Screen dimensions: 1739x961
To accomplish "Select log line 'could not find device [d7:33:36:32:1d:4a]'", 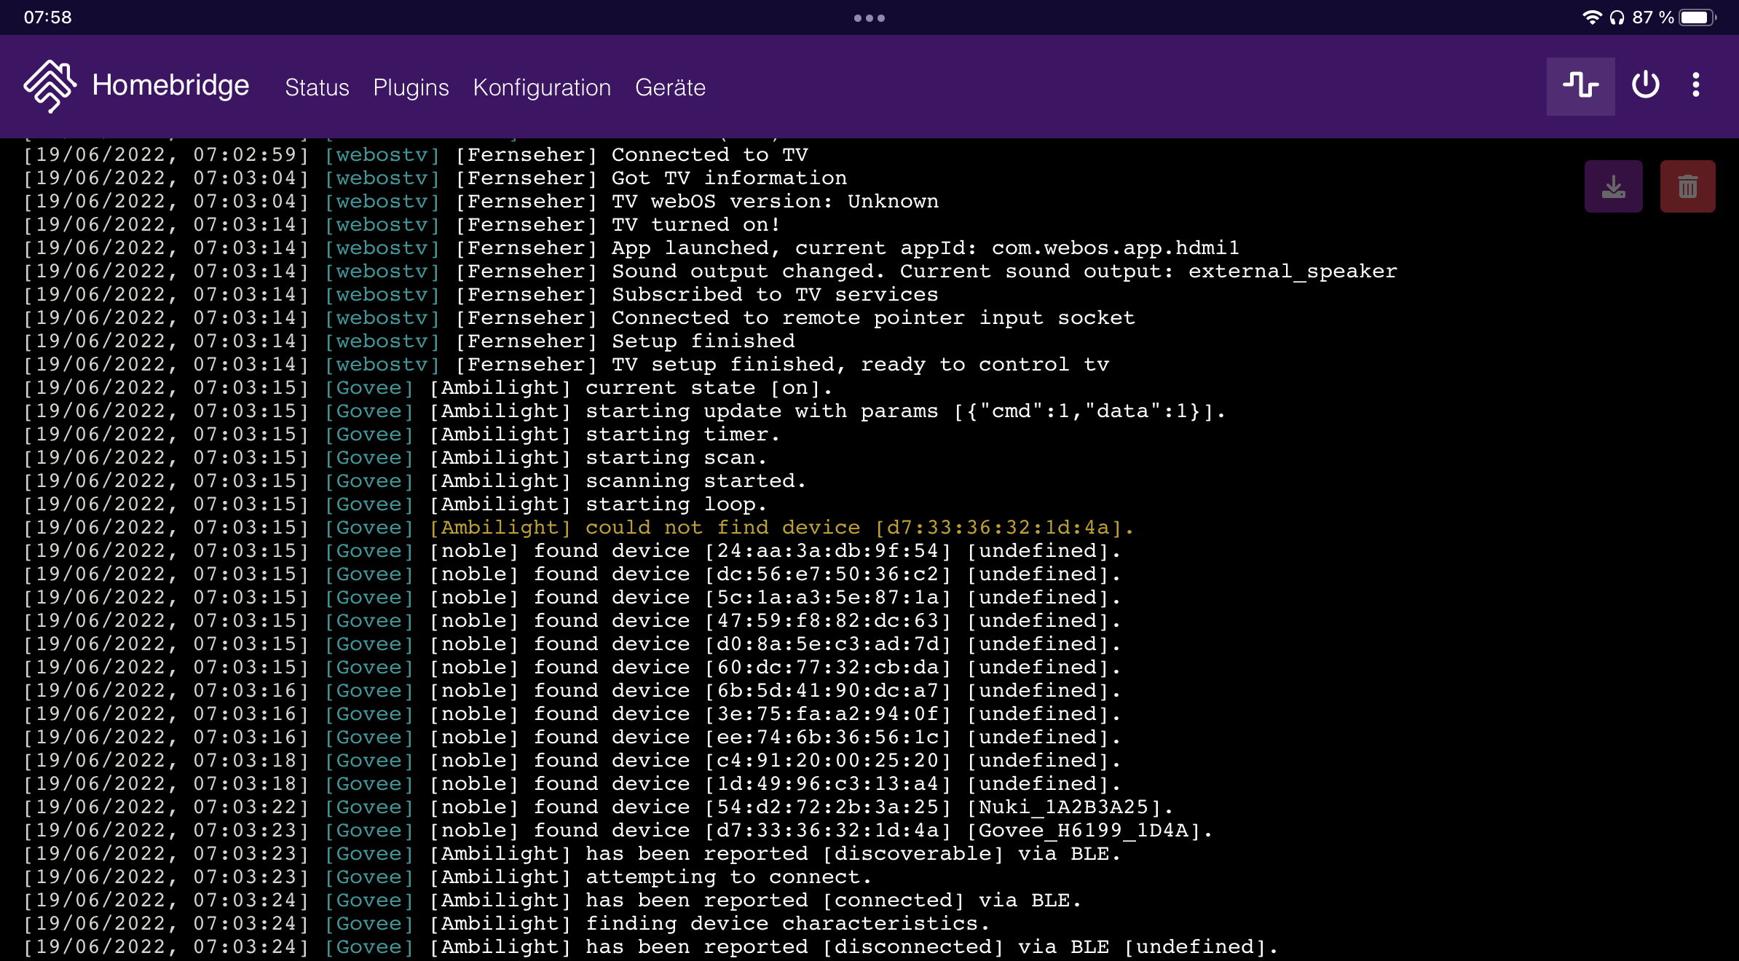I will (x=578, y=528).
